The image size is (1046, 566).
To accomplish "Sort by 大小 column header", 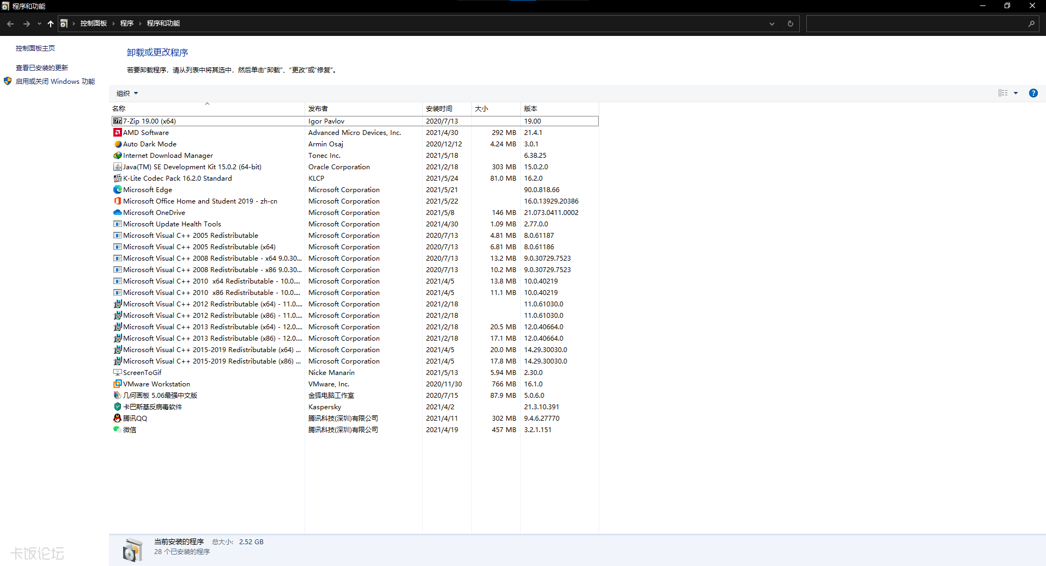I will point(496,108).
